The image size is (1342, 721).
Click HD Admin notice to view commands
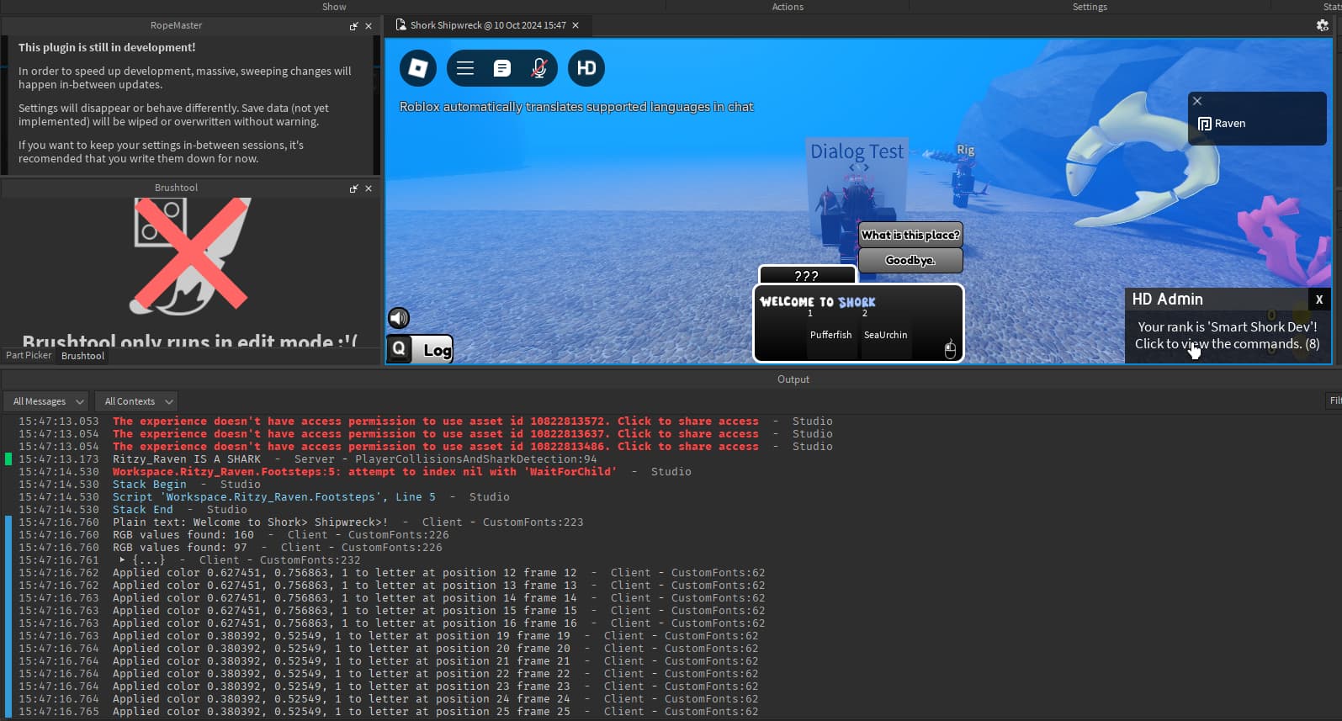pyautogui.click(x=1228, y=335)
